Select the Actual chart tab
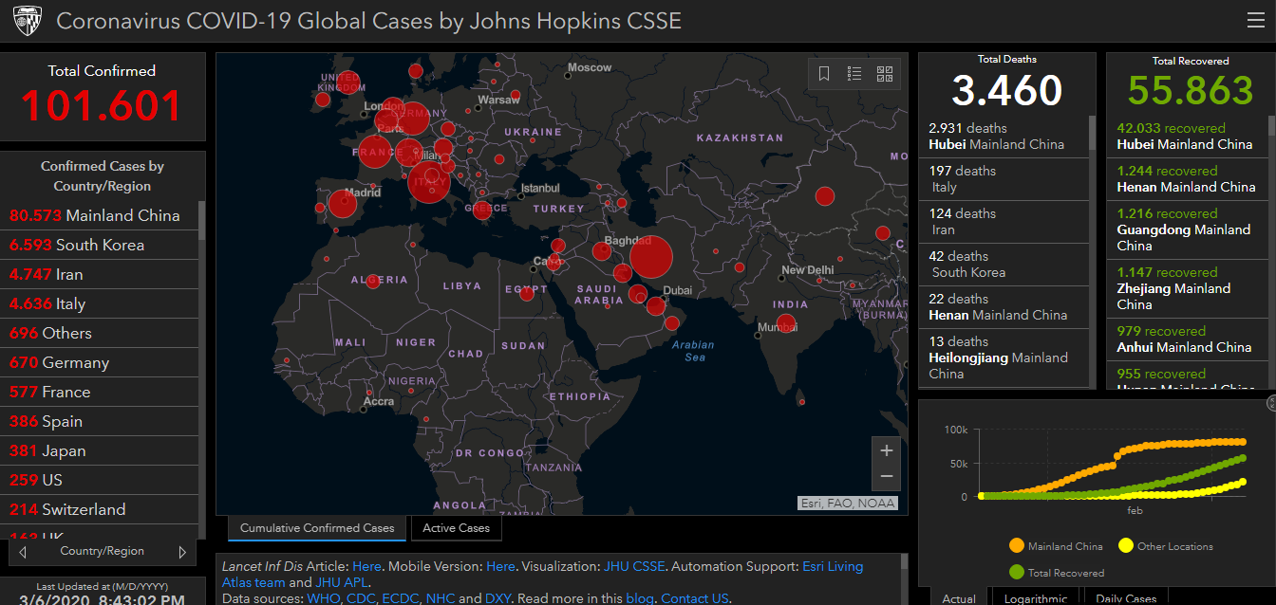Screen dimensions: 1276x605 pyautogui.click(x=959, y=597)
